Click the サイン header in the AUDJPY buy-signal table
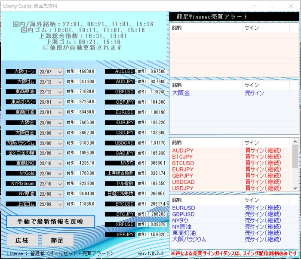Screen dimensions: 301x259 pyautogui.click(x=266, y=142)
